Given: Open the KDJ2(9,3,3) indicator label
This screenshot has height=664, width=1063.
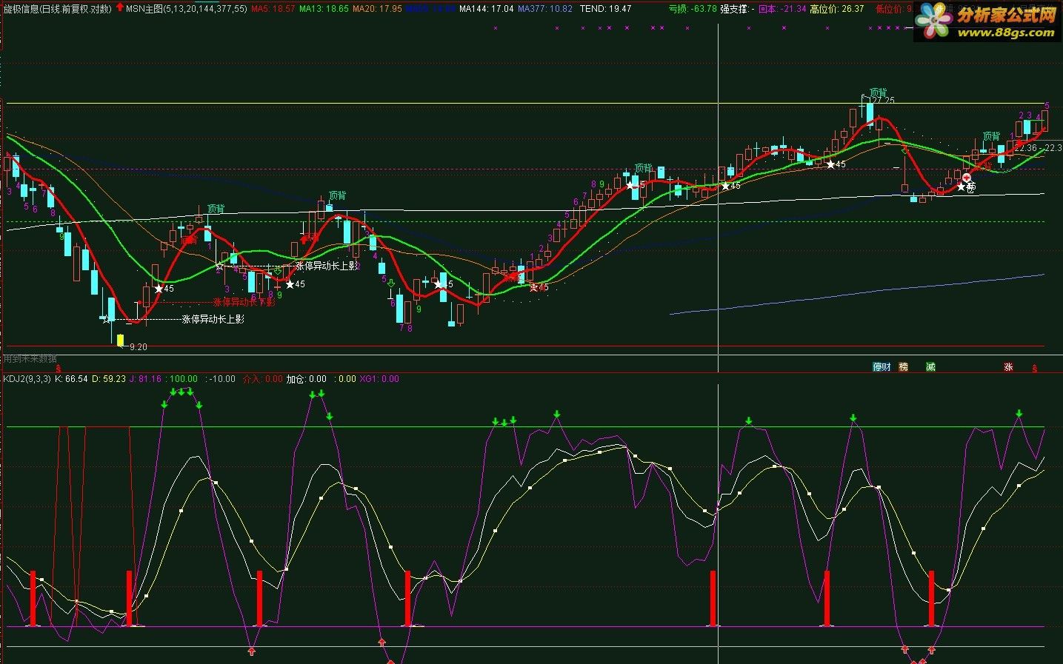Looking at the screenshot, I should point(27,379).
